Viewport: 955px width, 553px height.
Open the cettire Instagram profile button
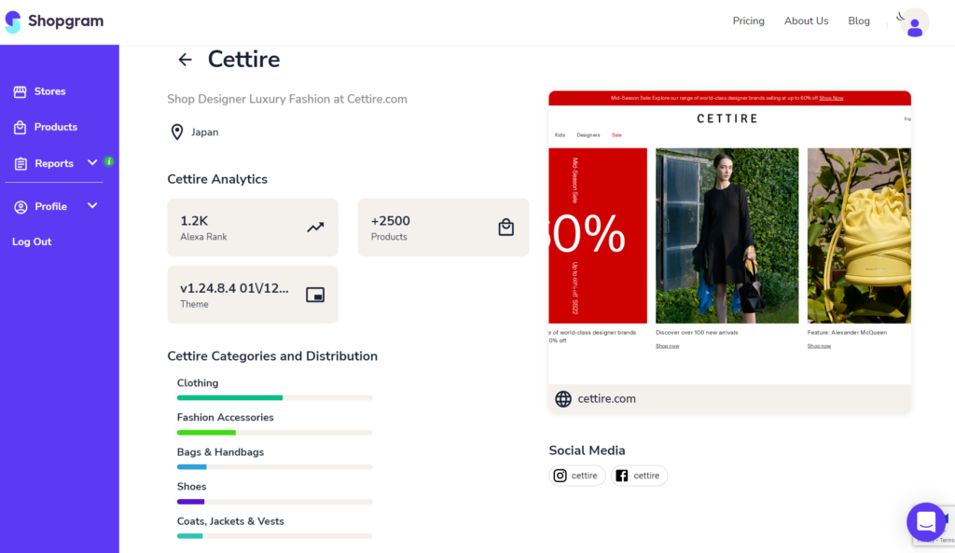pos(576,476)
